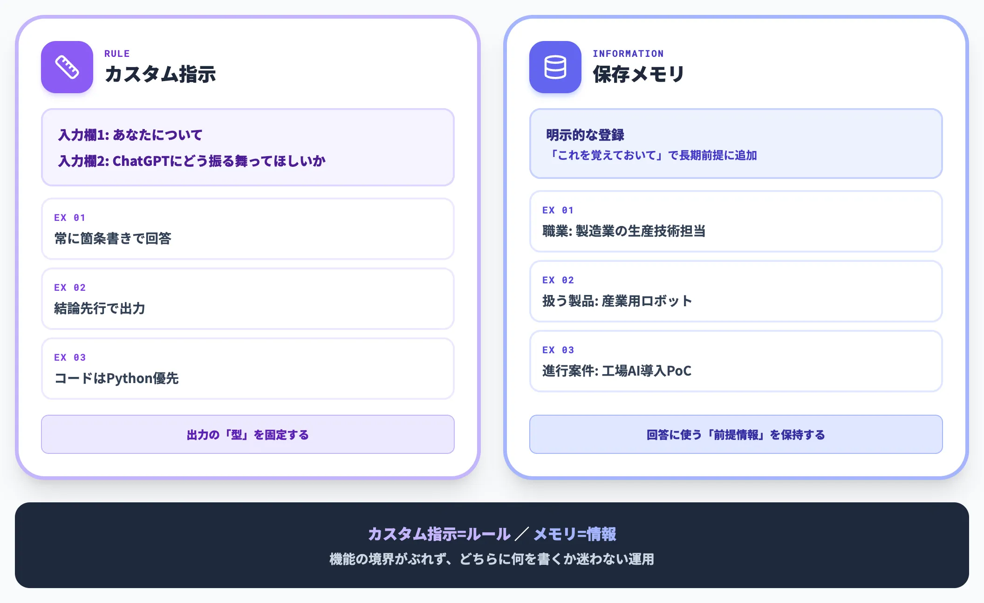
Task: Select 職業: 製造業の生産技術担当 card
Action: click(736, 221)
